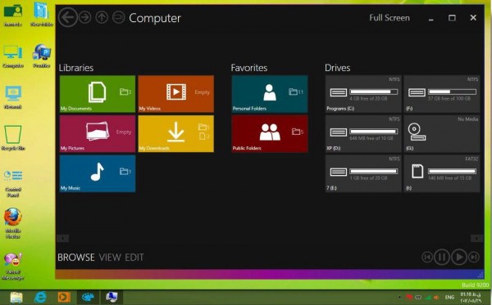Open the (G:) optical drive with No Media
492x305 pixels.
coord(441,133)
